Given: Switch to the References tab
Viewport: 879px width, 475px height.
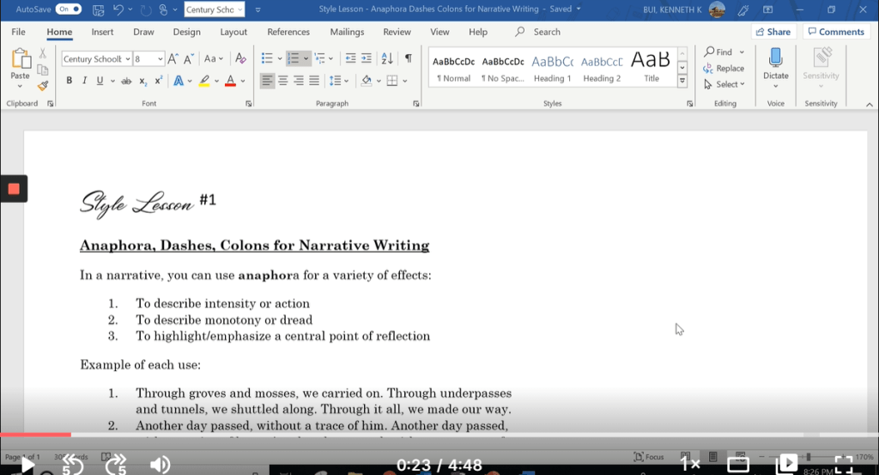Looking at the screenshot, I should (288, 32).
